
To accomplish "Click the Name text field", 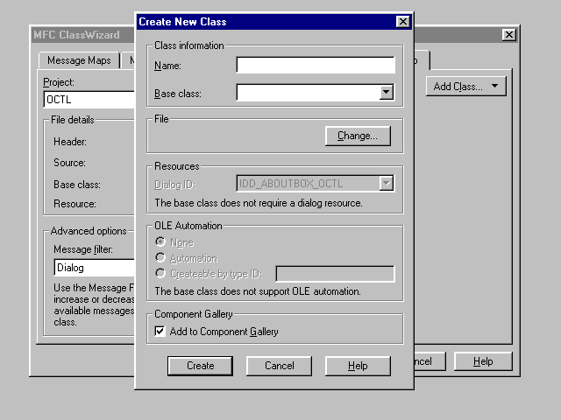I will click(315, 66).
